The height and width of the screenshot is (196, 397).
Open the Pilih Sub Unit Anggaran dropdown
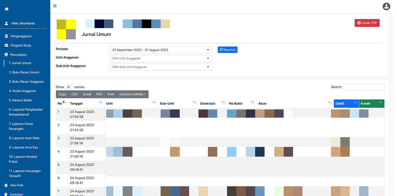(x=161, y=67)
